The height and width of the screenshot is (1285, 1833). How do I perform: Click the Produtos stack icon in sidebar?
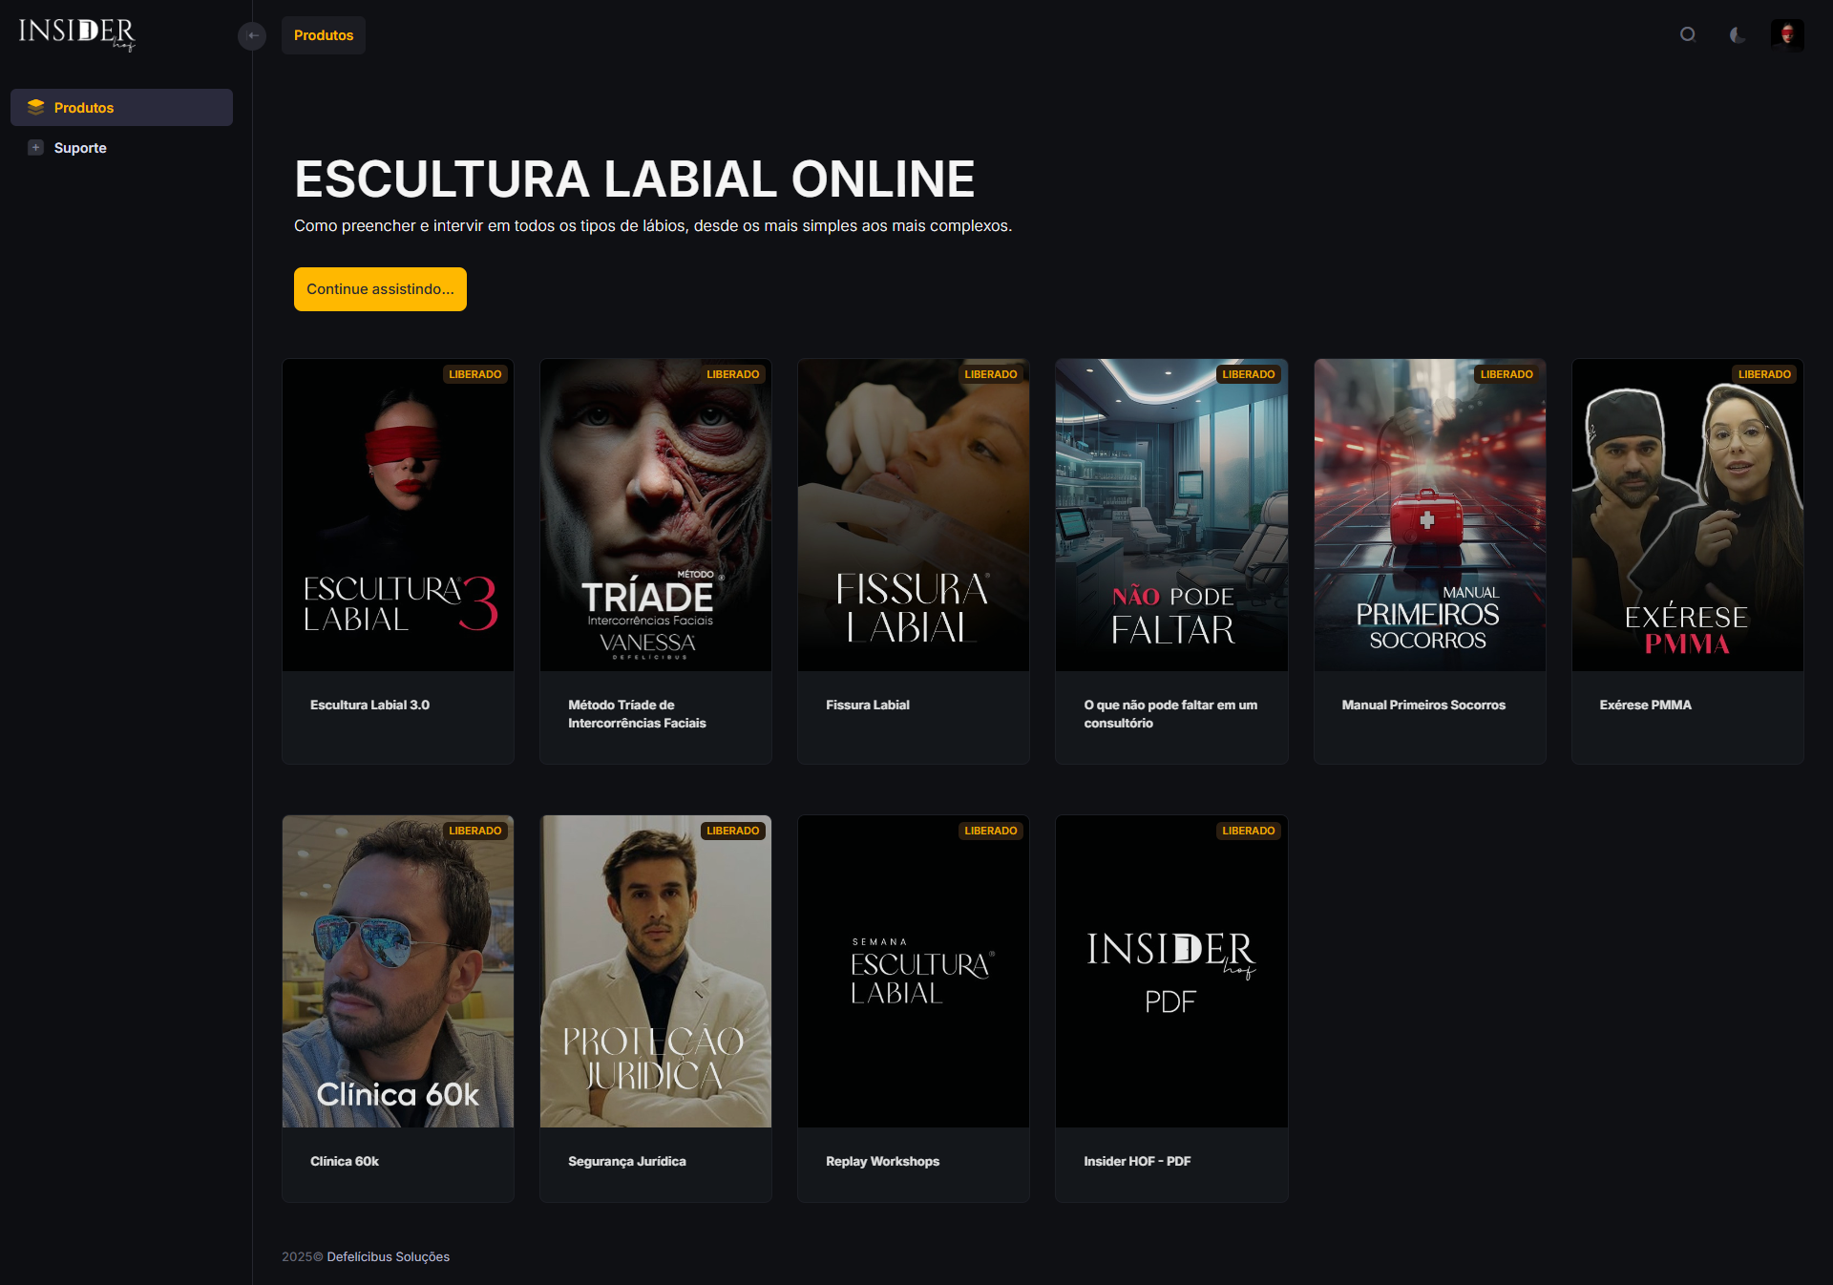pyautogui.click(x=36, y=107)
